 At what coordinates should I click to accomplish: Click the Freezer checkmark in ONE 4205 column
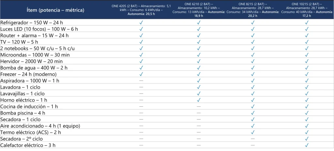pyautogui.click(x=141, y=74)
